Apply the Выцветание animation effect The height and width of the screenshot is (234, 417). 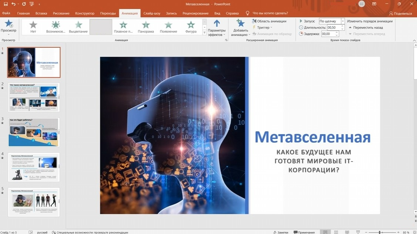click(78, 27)
